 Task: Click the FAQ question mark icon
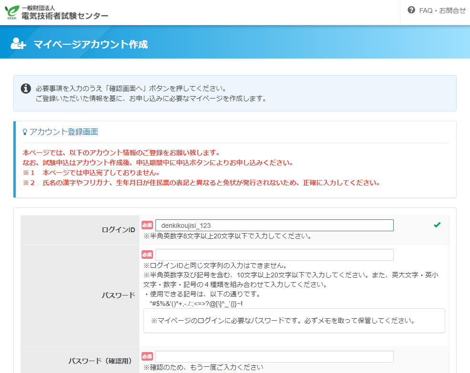coord(411,10)
